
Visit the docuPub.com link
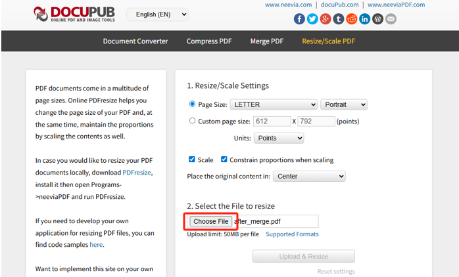pos(339,5)
